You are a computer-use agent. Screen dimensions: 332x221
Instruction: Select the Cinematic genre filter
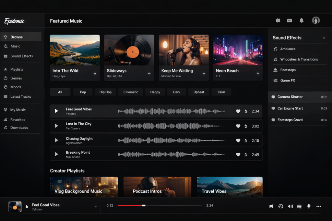(131, 92)
